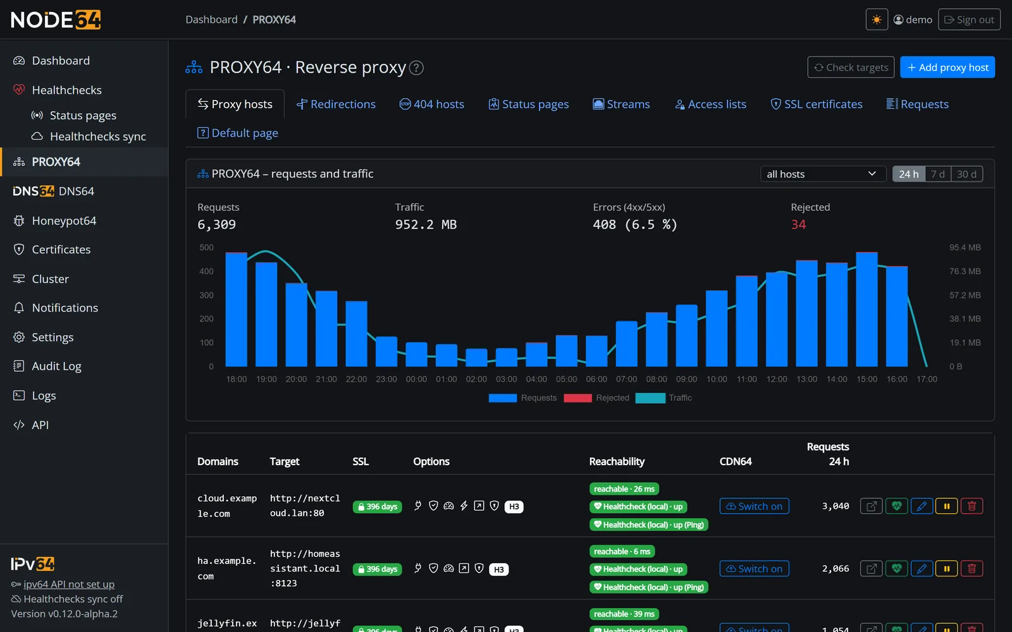This screenshot has width=1012, height=632.
Task: Pause the cloud.example.com proxy host
Action: click(947, 506)
